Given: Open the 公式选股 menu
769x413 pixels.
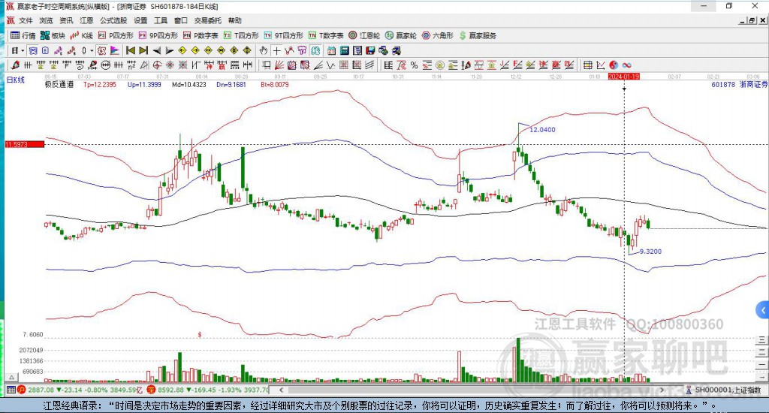Looking at the screenshot, I should coord(113,20).
